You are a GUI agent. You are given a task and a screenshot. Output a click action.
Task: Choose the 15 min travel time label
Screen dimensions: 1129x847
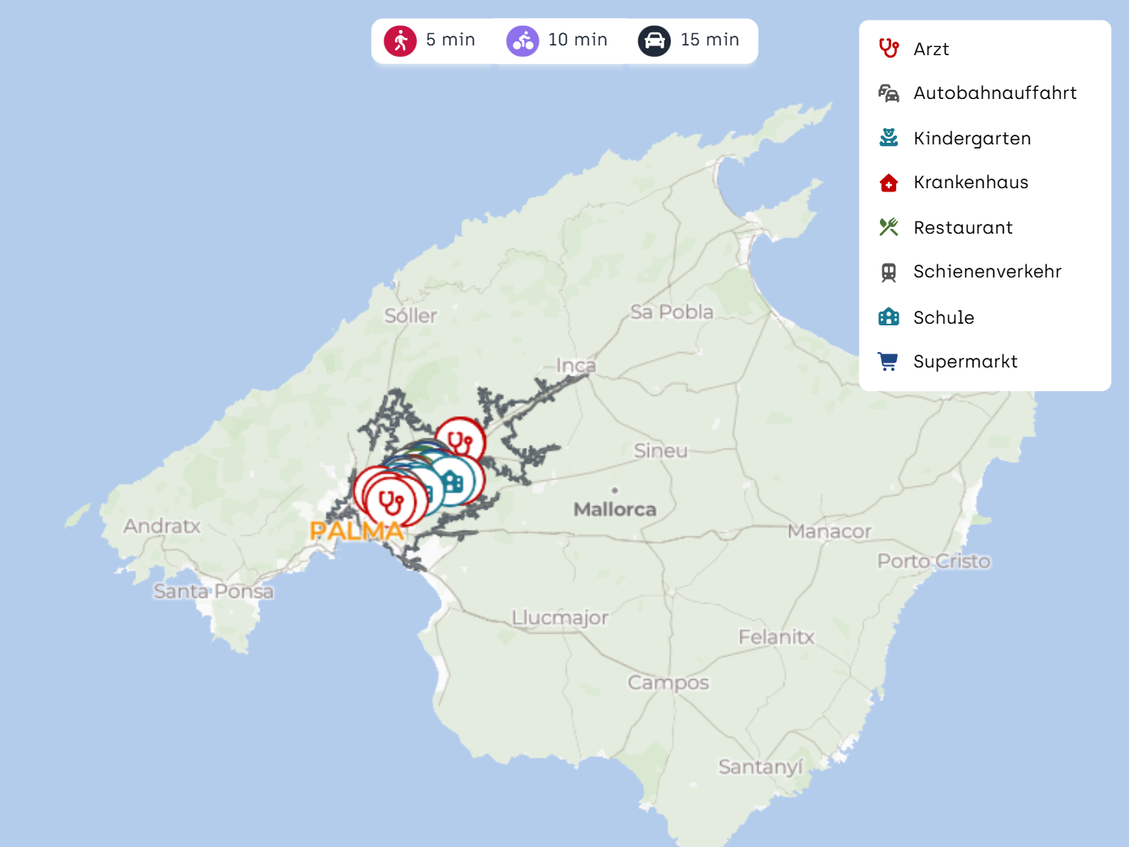pyautogui.click(x=710, y=40)
